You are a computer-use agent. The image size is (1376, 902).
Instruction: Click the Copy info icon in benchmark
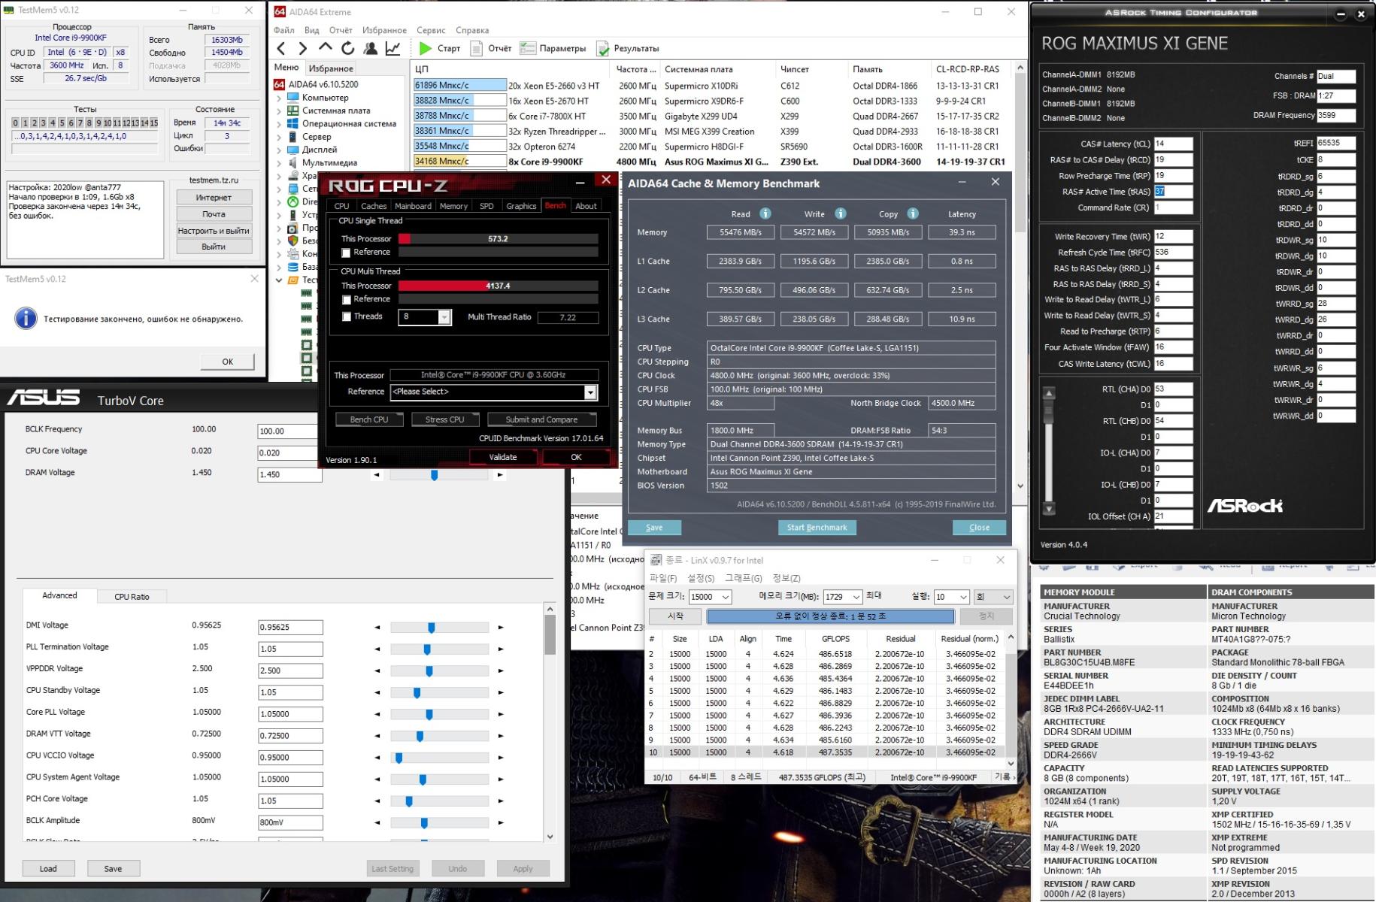pyautogui.click(x=912, y=213)
